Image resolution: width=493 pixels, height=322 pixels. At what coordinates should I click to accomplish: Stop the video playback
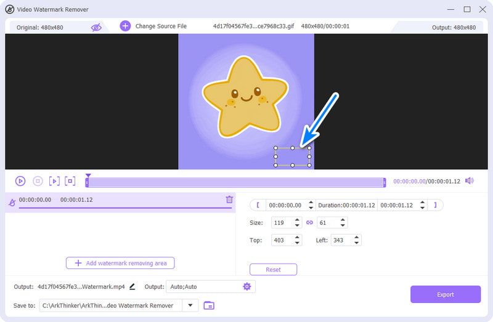point(38,181)
